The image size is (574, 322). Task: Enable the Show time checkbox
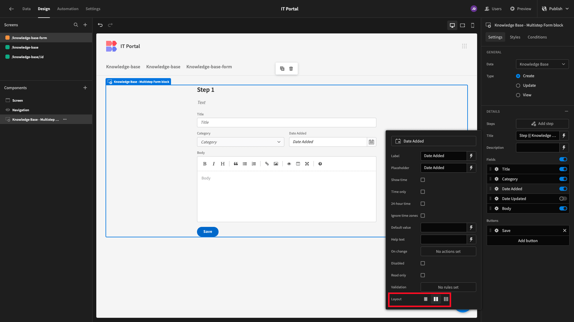[x=423, y=180]
